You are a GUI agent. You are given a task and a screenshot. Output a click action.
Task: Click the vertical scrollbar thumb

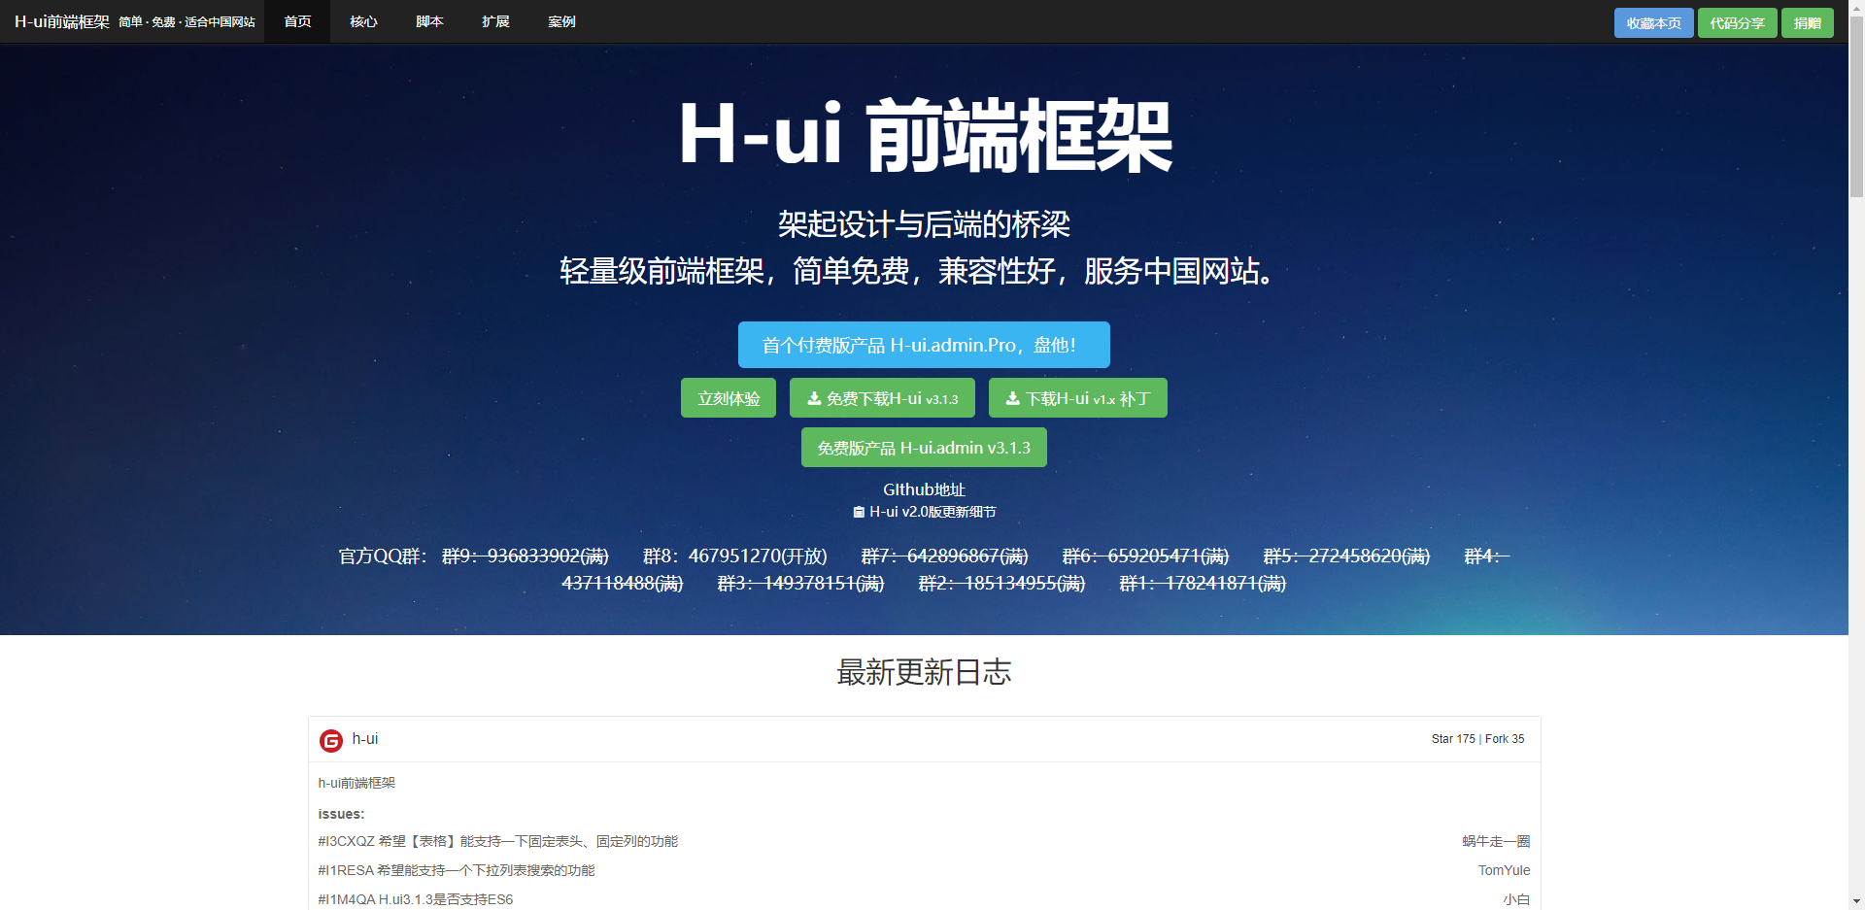1856,107
